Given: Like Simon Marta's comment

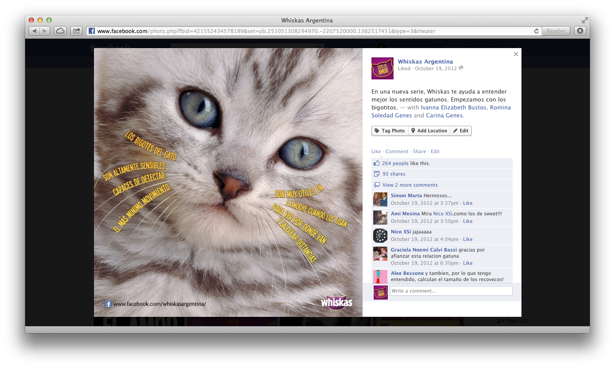Looking at the screenshot, I should (x=468, y=203).
